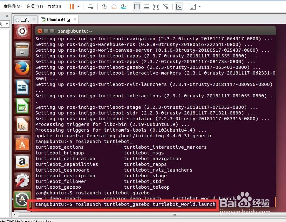Open the Files manager in the launcher
This screenshot has height=222, width=286.
[22, 50]
